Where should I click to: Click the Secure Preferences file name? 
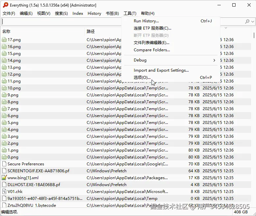(x=26, y=164)
